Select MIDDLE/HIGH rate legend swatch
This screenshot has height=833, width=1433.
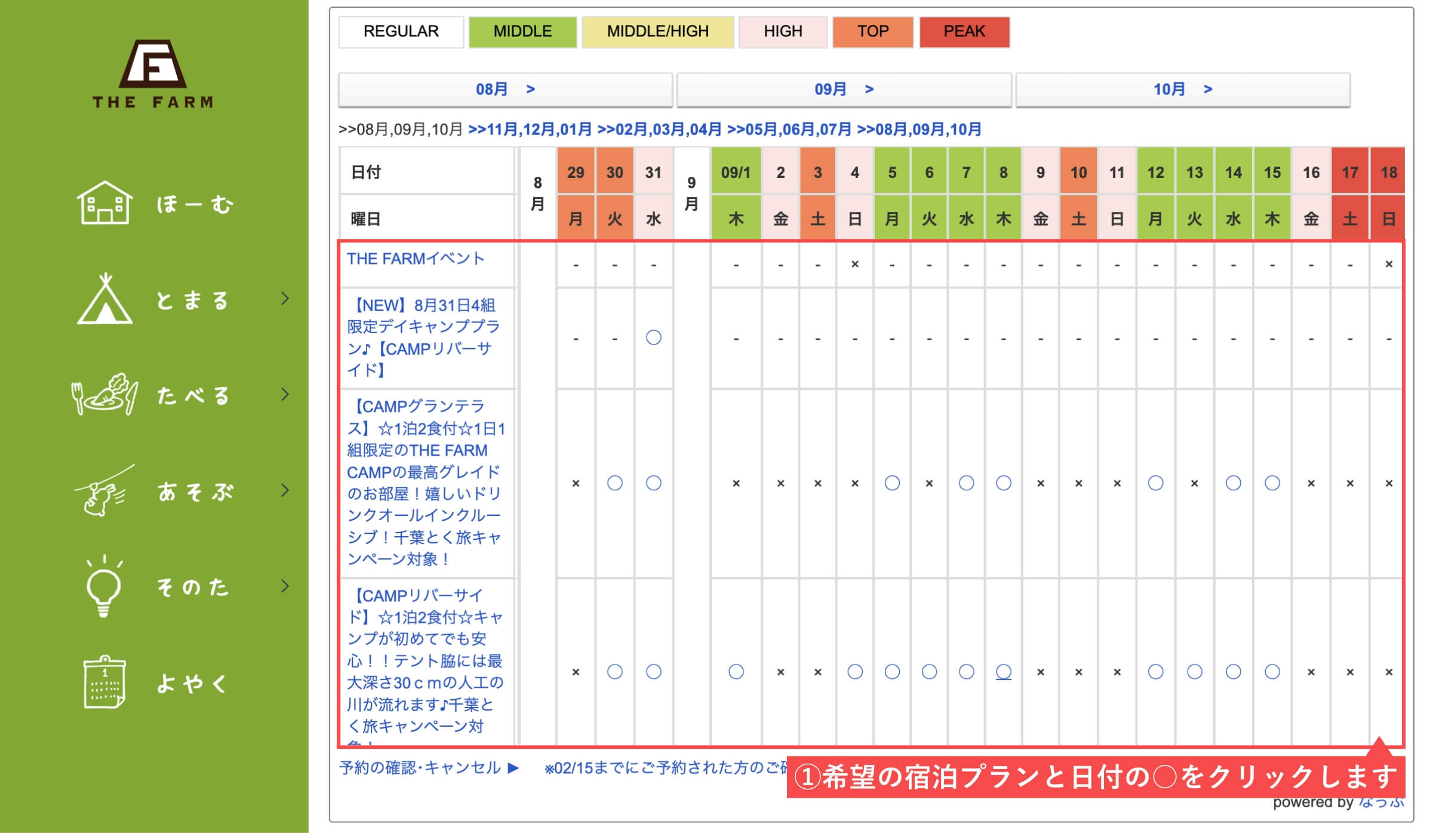pos(657,32)
